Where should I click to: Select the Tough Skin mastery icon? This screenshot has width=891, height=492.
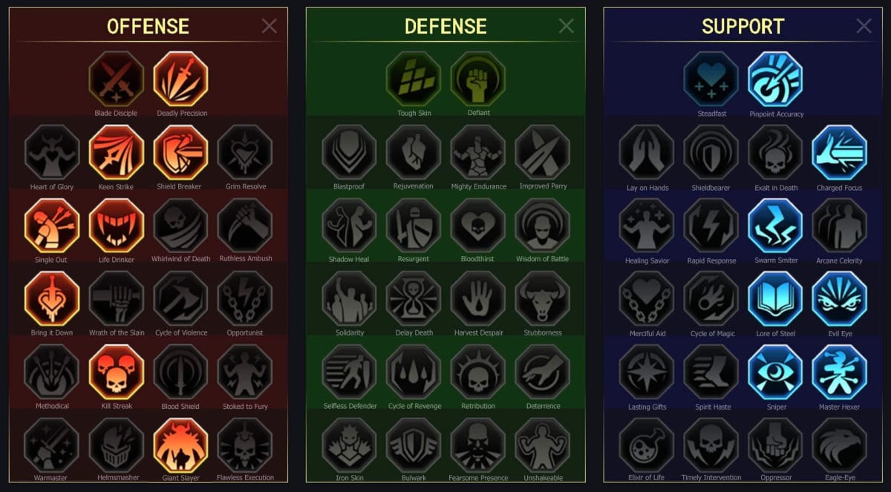(414, 79)
